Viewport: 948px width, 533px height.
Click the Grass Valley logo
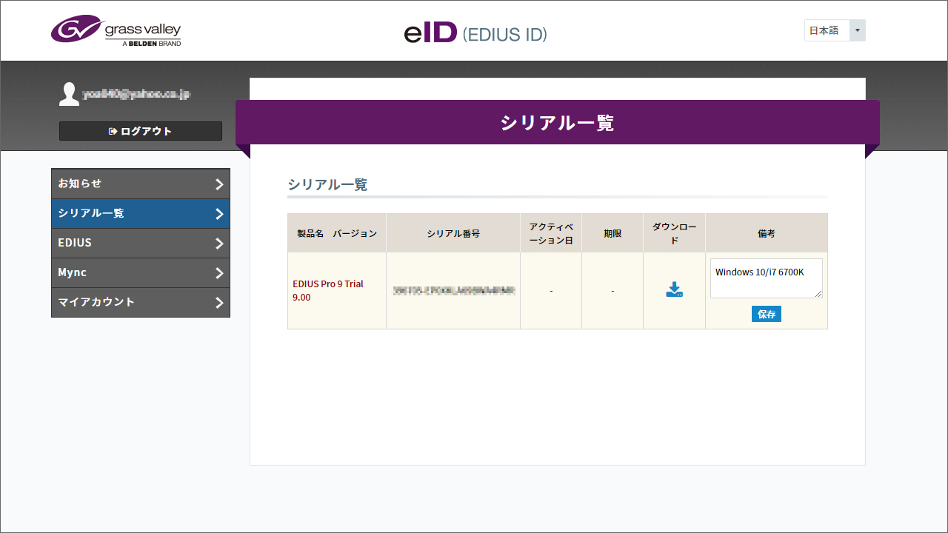116,31
